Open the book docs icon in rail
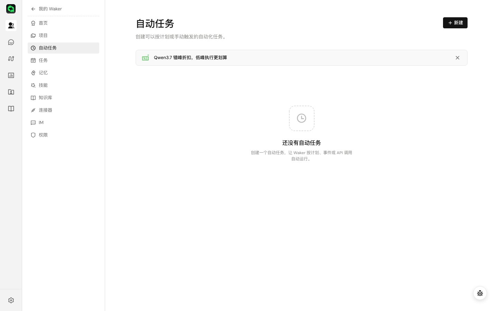 coord(11,109)
